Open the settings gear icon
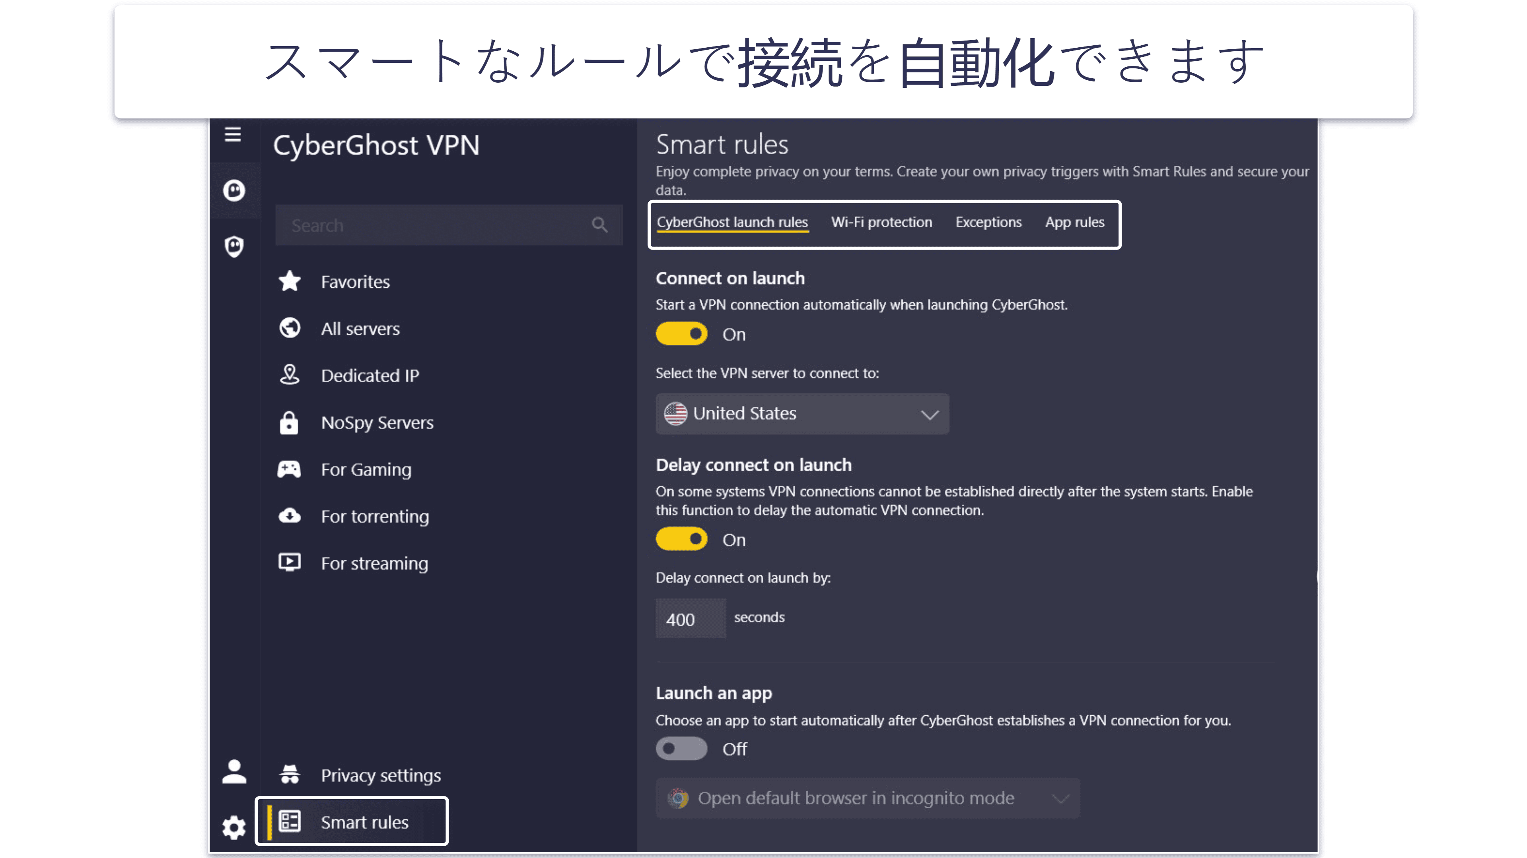 pos(234,827)
